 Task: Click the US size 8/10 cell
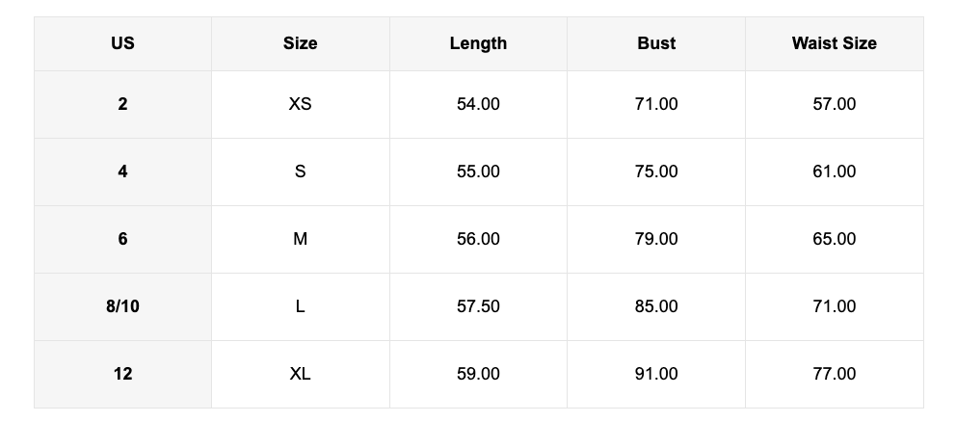click(x=122, y=306)
